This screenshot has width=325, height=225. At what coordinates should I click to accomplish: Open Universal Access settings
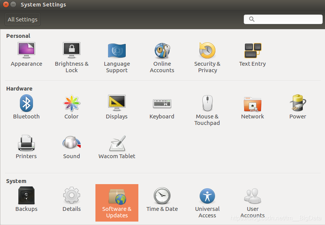pos(207,203)
